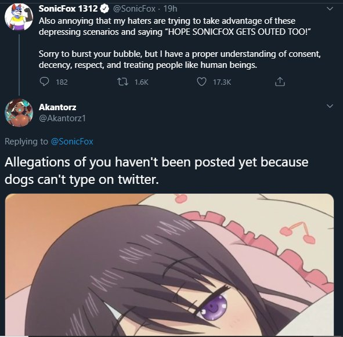Open the Akantorz profile avatar

[19, 113]
